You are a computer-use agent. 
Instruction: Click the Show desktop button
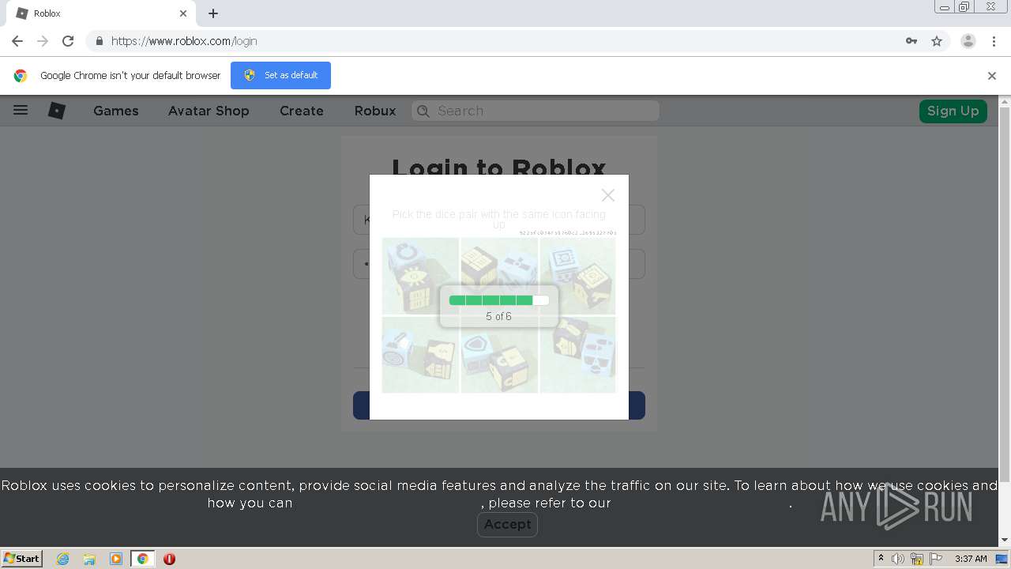[1002, 559]
